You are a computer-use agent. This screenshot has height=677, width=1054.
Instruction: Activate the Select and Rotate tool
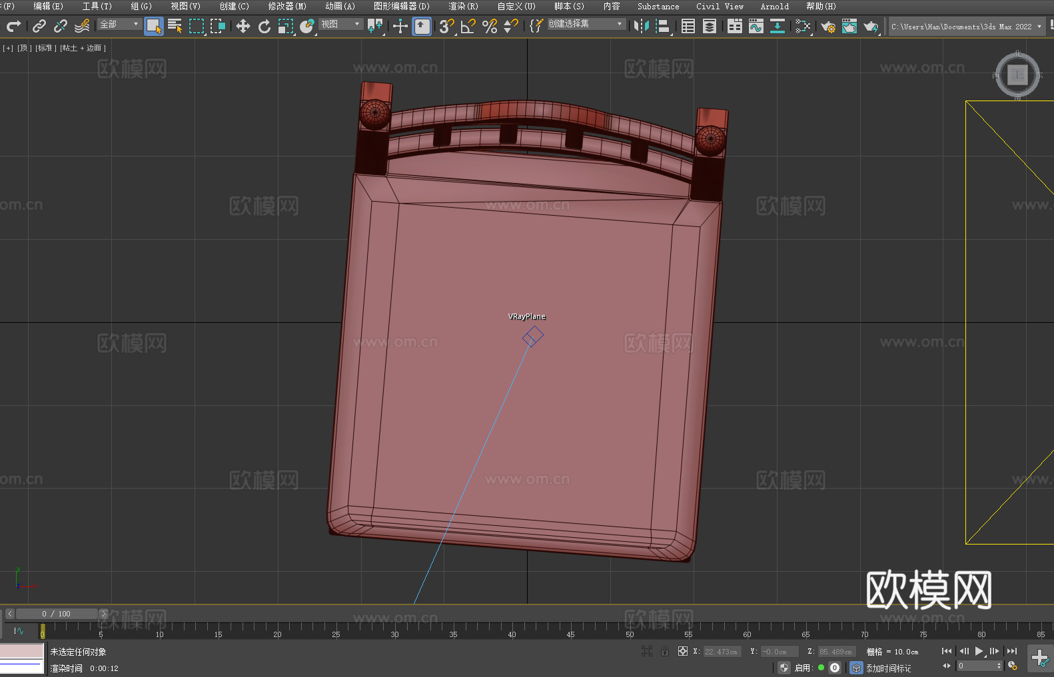pos(264,26)
